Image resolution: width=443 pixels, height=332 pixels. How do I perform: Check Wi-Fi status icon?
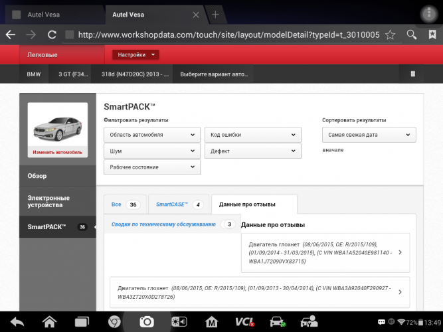tap(401, 322)
